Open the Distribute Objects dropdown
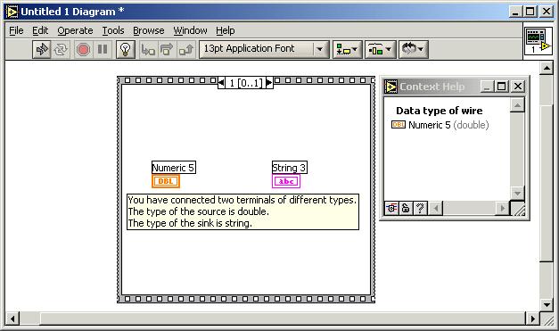559x331 pixels. 380,49
